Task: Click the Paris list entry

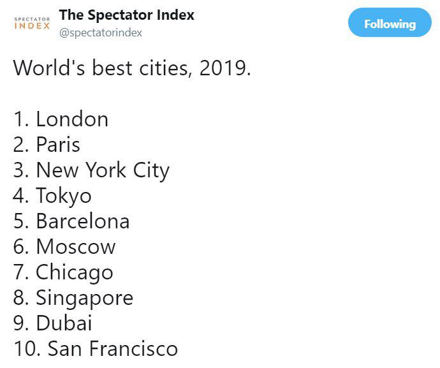Action: coord(47,145)
